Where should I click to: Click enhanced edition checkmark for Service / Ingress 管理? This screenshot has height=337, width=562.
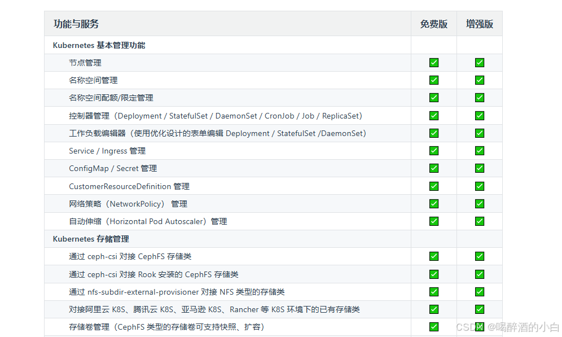point(479,151)
